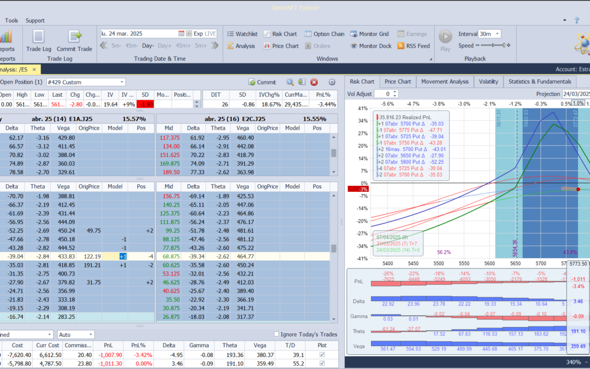
Task: Click the red delete position icon
Action: point(314,82)
